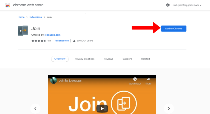
Task: Open the 414 ratings count
Action: point(49,41)
